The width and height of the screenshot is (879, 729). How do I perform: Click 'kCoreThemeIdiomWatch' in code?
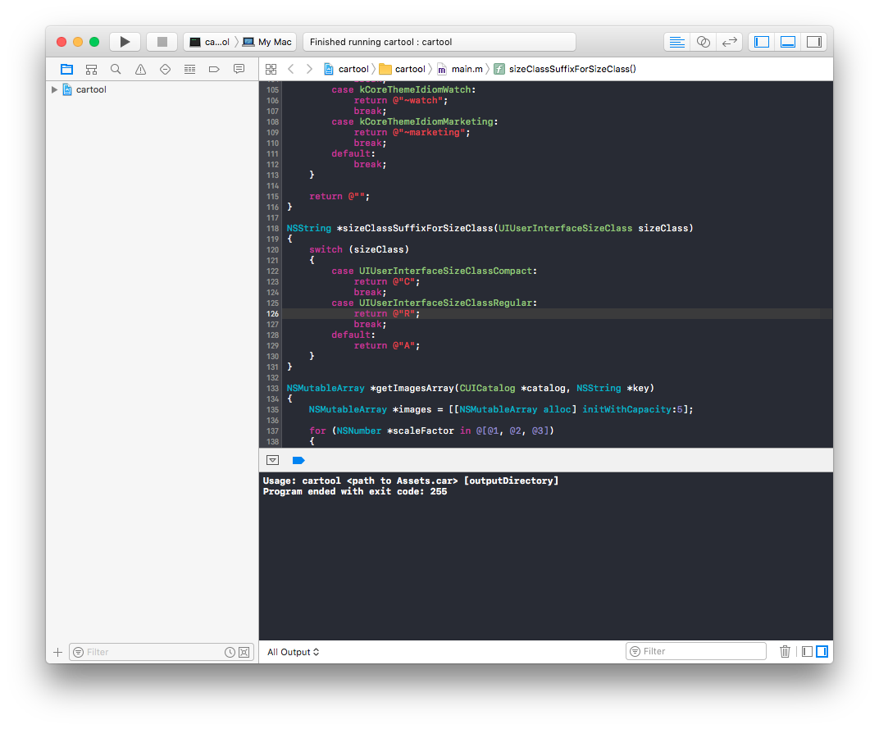click(415, 89)
